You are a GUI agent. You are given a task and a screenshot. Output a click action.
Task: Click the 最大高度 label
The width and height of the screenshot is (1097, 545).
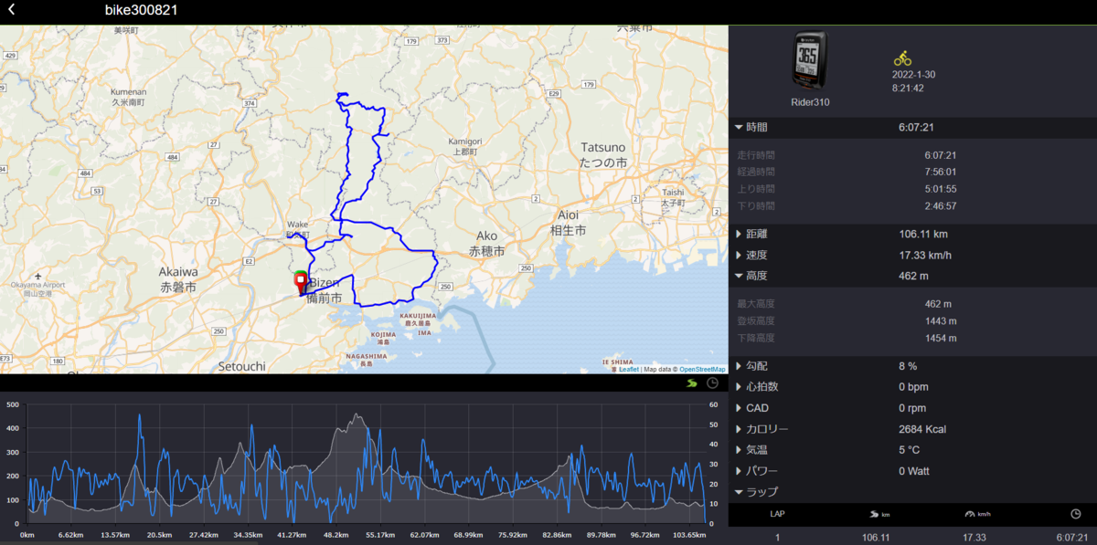[x=756, y=304]
